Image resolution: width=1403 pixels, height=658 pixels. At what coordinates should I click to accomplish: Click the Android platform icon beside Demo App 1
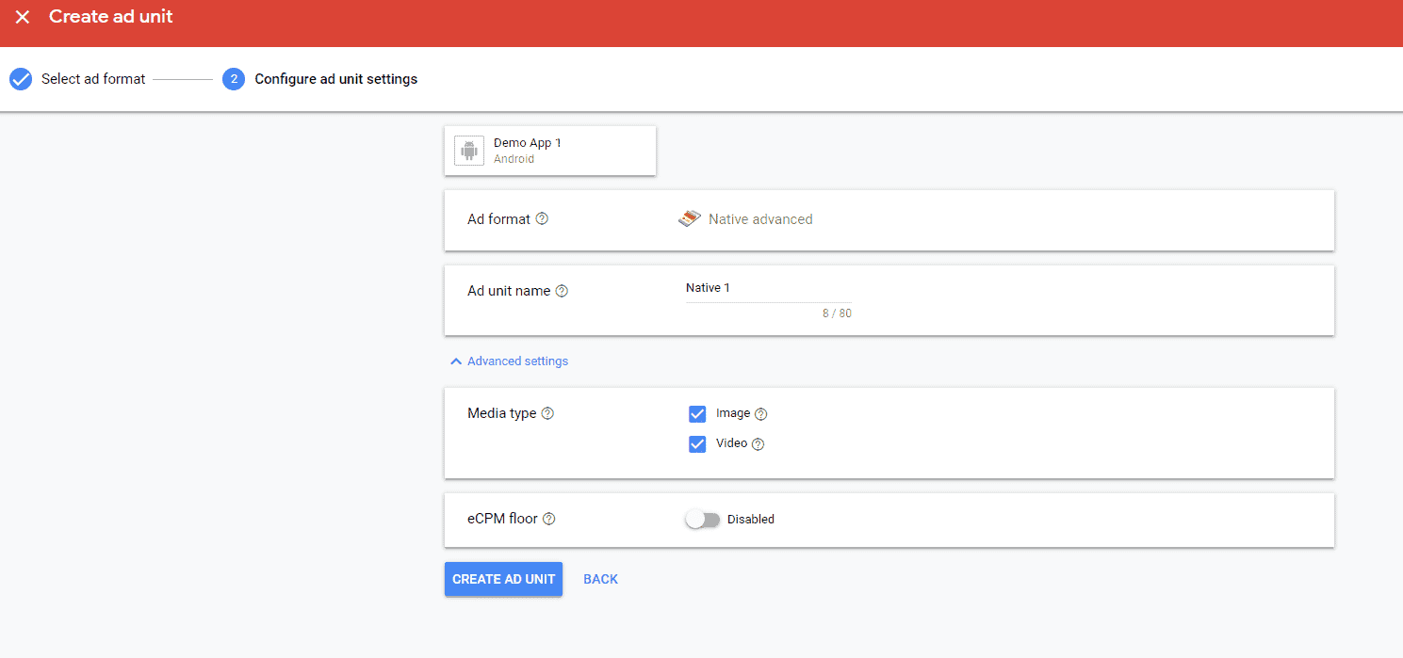coord(468,151)
